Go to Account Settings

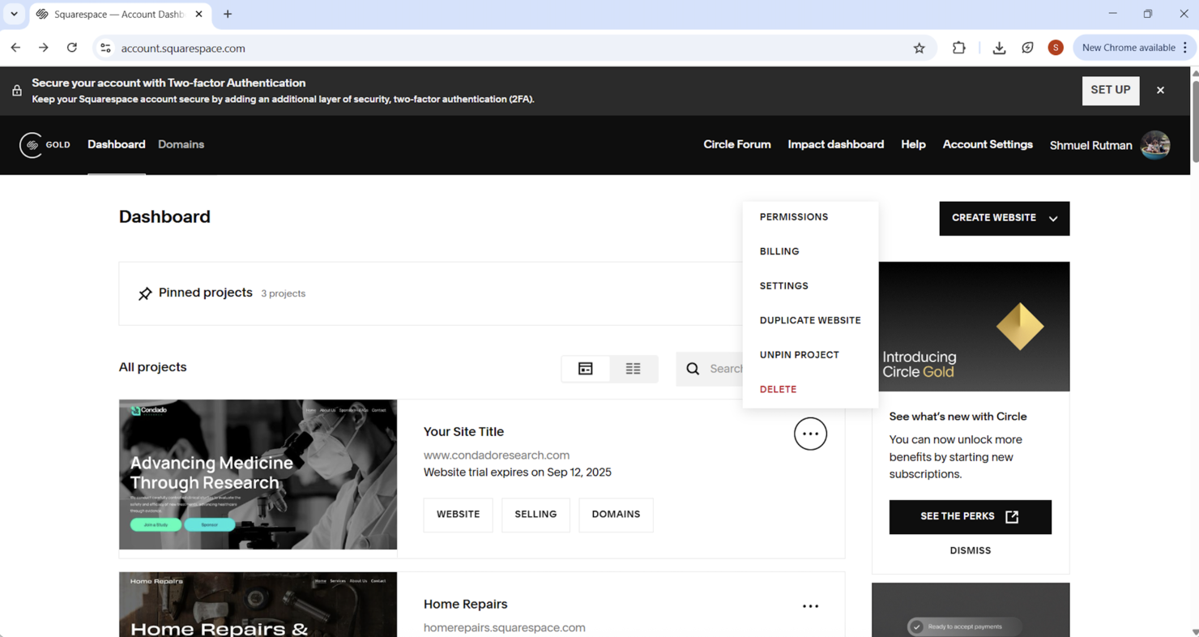click(x=988, y=144)
